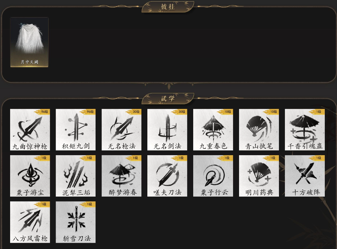Open the 斩雪刀法 blade skill card
The width and height of the screenshot is (337, 249).
point(76,222)
